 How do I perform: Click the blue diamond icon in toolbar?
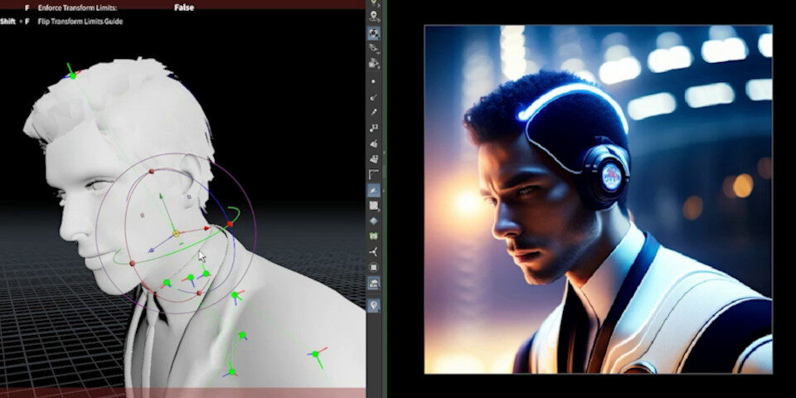[374, 221]
